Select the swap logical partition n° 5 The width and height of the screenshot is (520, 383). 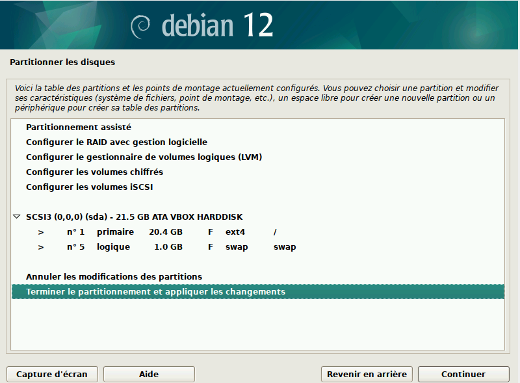[162, 246]
